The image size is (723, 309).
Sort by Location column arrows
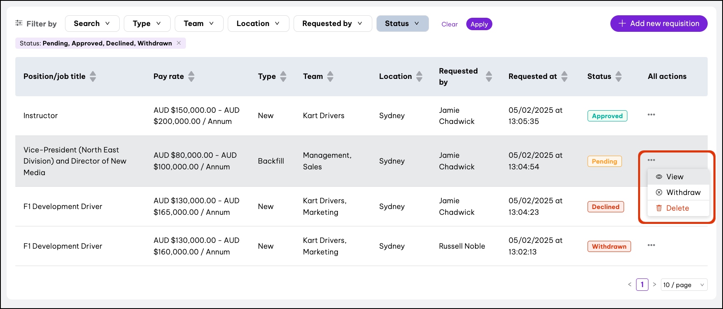point(419,76)
